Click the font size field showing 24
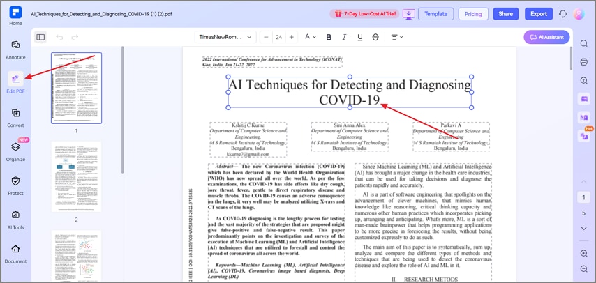596x283 pixels. point(279,37)
